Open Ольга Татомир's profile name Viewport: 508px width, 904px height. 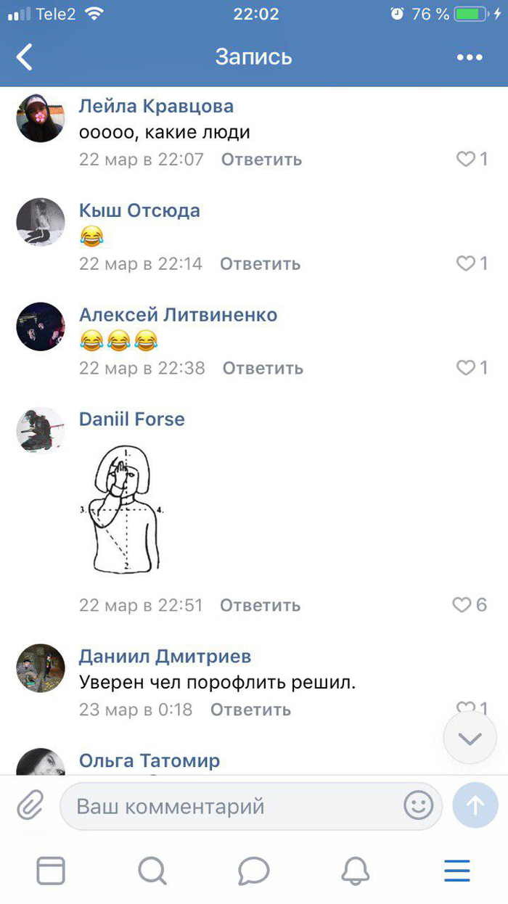pos(149,760)
